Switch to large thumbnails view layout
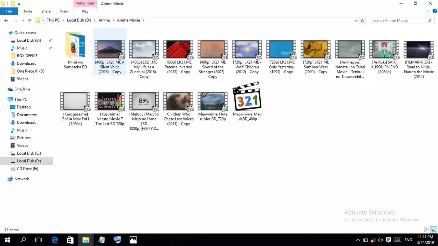This screenshot has width=438, height=246. click(x=433, y=230)
